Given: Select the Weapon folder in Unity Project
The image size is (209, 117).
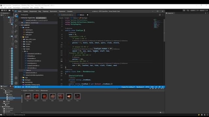Looking at the screenshot, I should (x=11, y=100).
